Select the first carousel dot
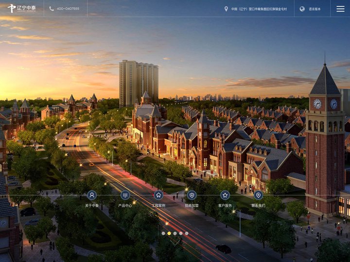This screenshot has height=262, width=350. click(163, 233)
